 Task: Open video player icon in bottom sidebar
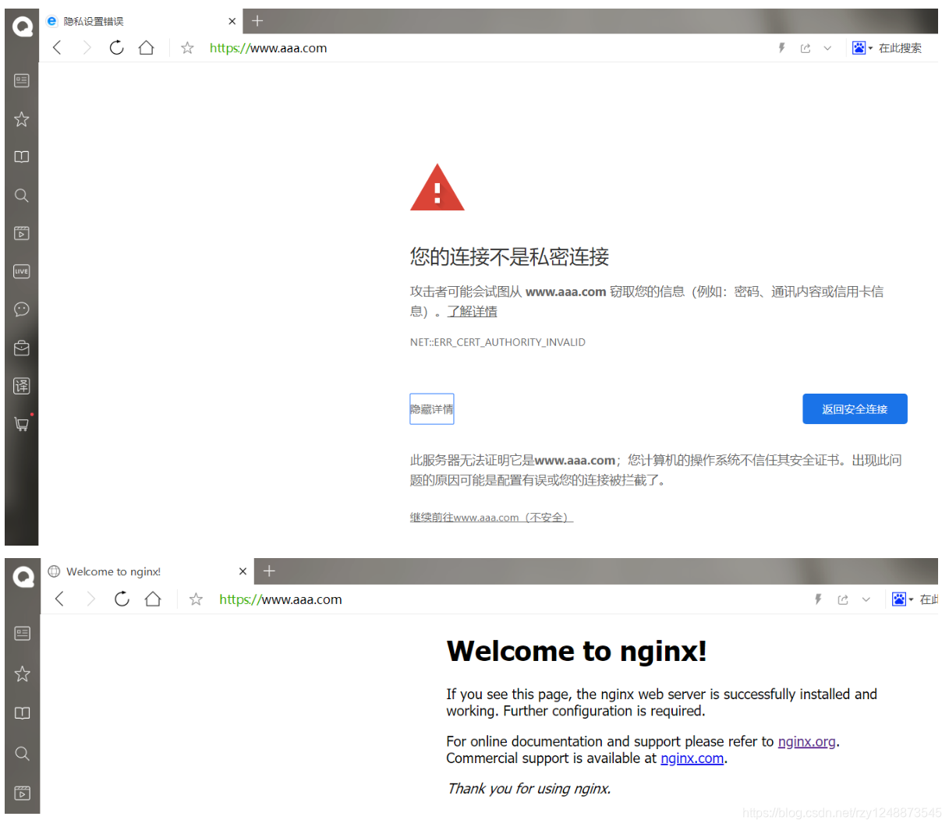[23, 793]
